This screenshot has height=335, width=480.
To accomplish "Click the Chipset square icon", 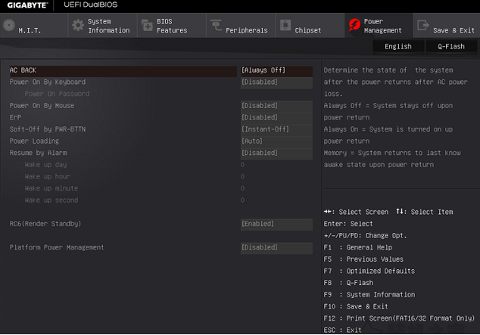I will (x=285, y=26).
